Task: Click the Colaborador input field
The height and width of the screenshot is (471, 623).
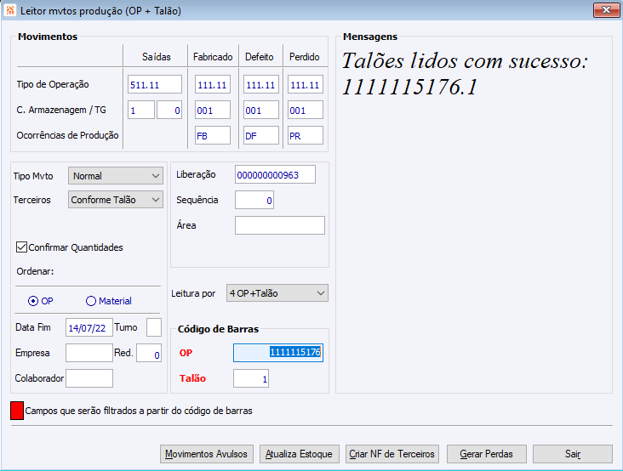Action: [x=89, y=378]
